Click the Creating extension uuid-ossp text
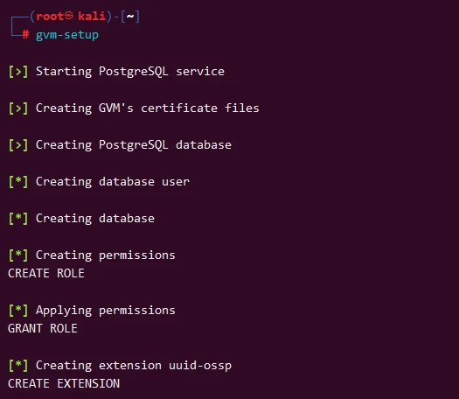 click(x=134, y=366)
